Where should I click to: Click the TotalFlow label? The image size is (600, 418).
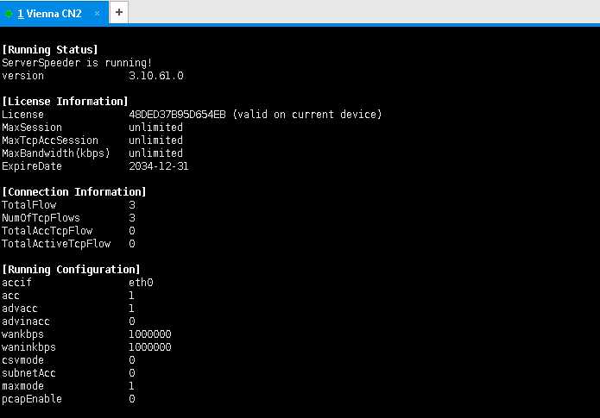pos(29,205)
